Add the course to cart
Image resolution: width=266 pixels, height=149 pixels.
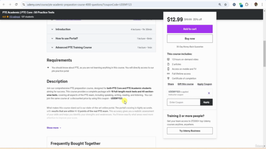[x=190, y=29]
